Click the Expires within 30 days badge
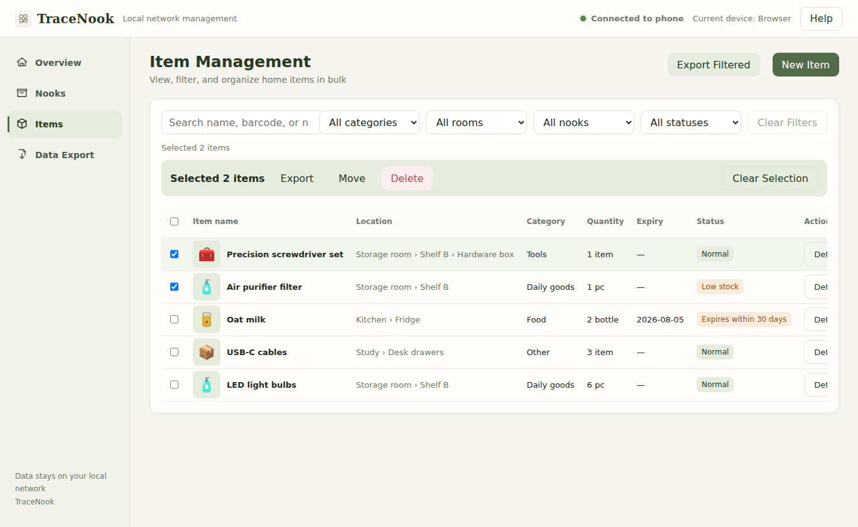 pos(744,319)
